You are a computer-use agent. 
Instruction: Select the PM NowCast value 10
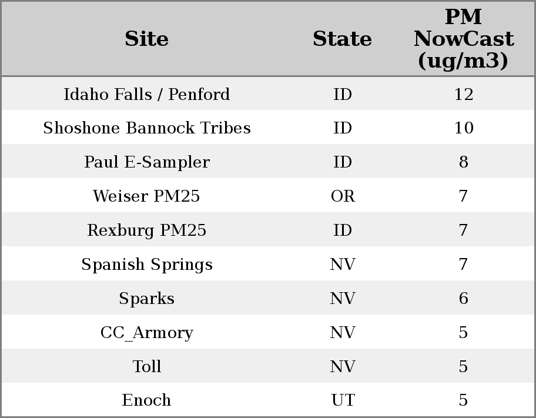(463, 128)
